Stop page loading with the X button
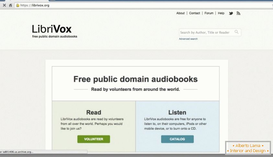273x157 pixels. tap(4, 5)
